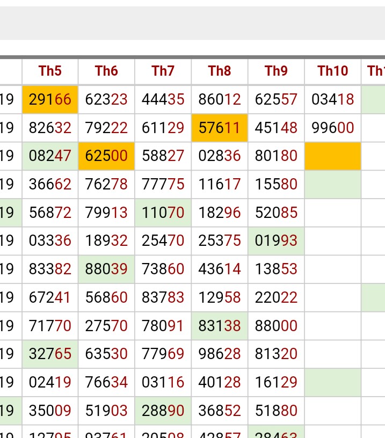Click the Th9 column header
Screen dimensions: 385x438
(x=276, y=71)
